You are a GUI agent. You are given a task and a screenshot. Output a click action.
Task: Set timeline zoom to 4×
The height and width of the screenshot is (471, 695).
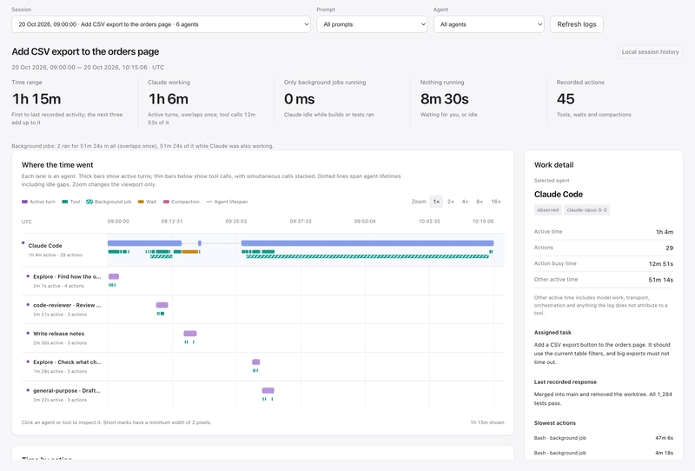click(465, 202)
